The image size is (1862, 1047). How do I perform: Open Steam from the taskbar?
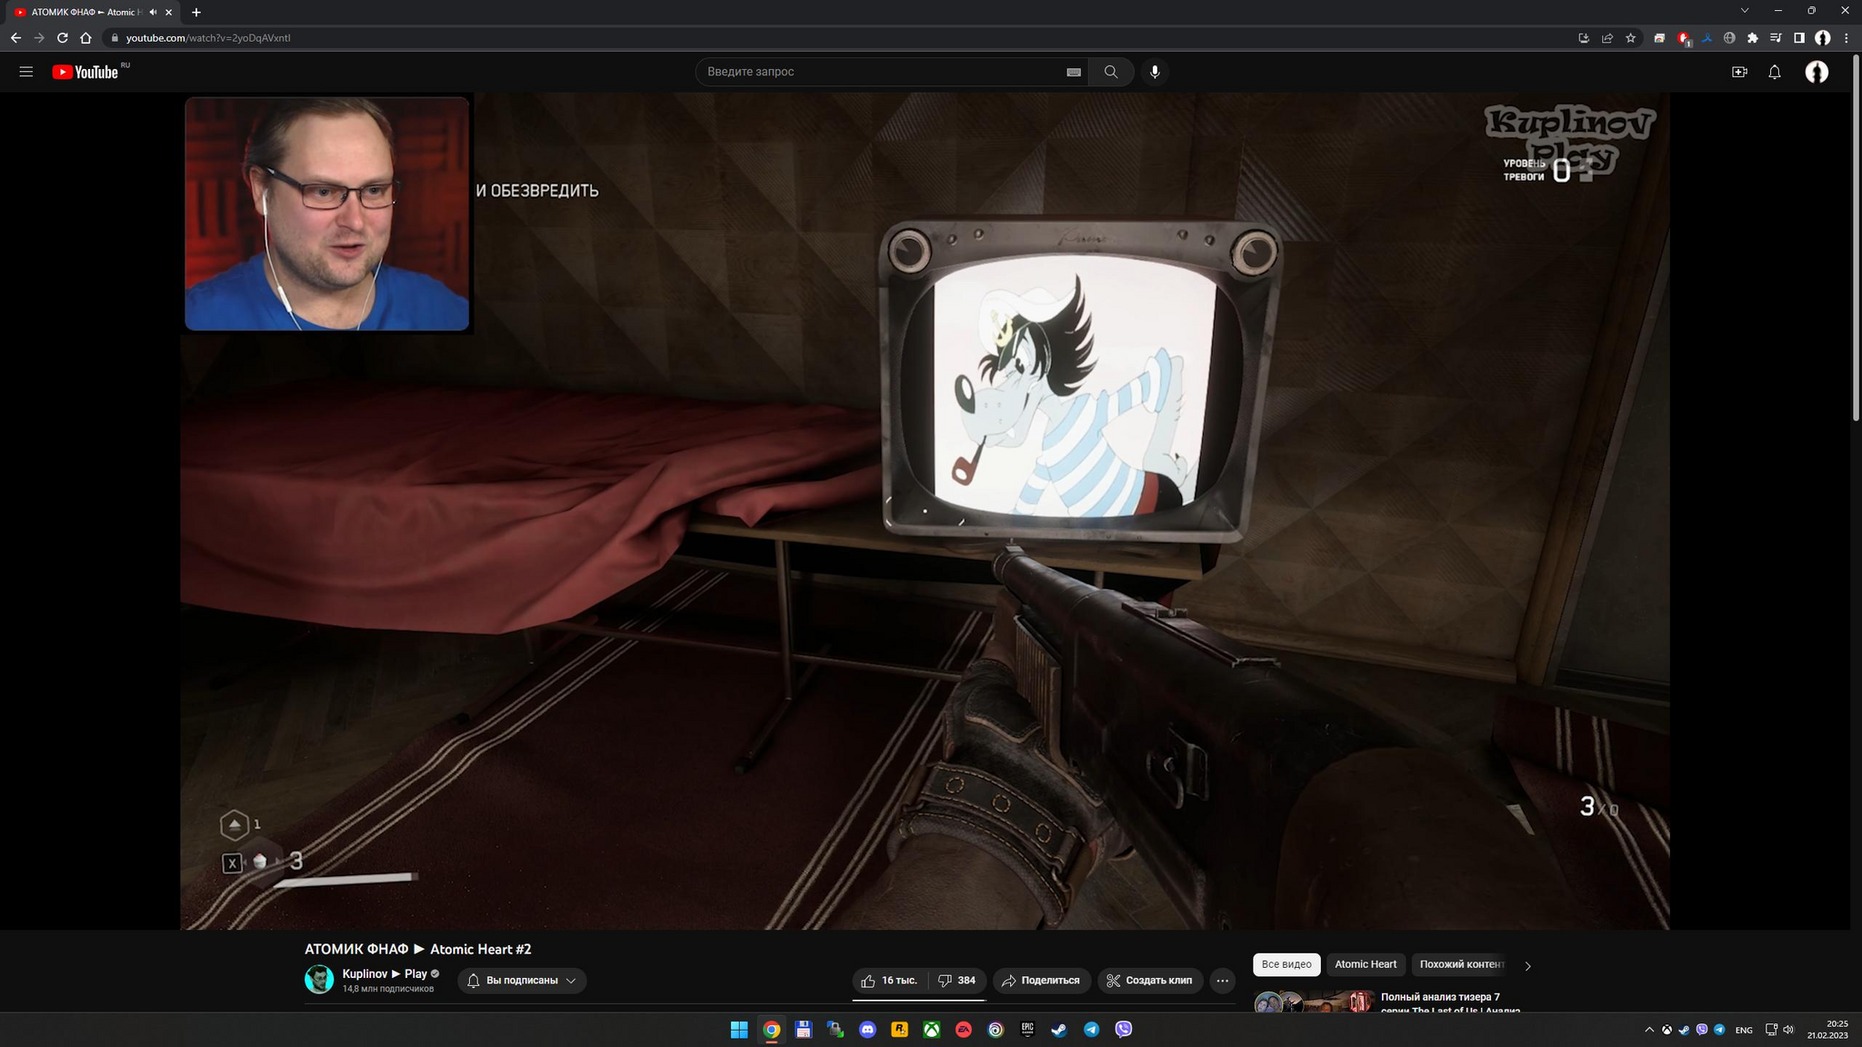click(x=1059, y=1030)
